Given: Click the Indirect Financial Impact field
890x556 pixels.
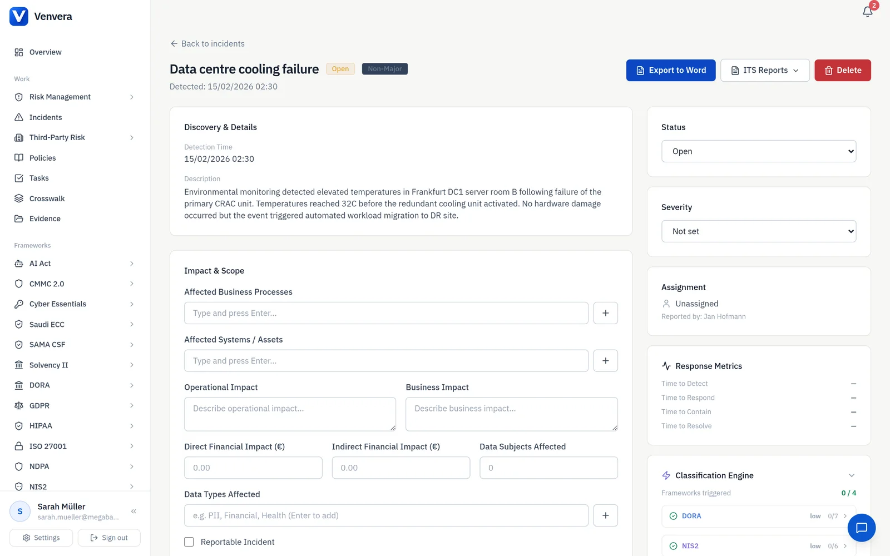Looking at the screenshot, I should point(401,468).
